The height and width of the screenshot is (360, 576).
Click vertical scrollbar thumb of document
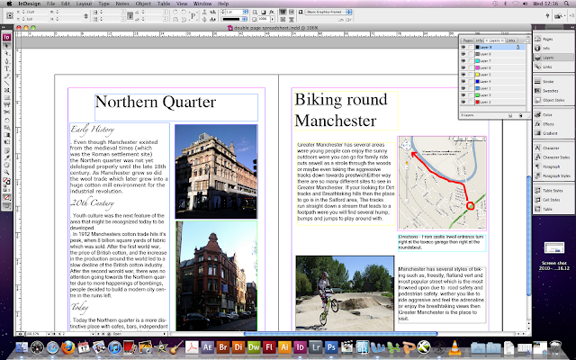click(529, 235)
